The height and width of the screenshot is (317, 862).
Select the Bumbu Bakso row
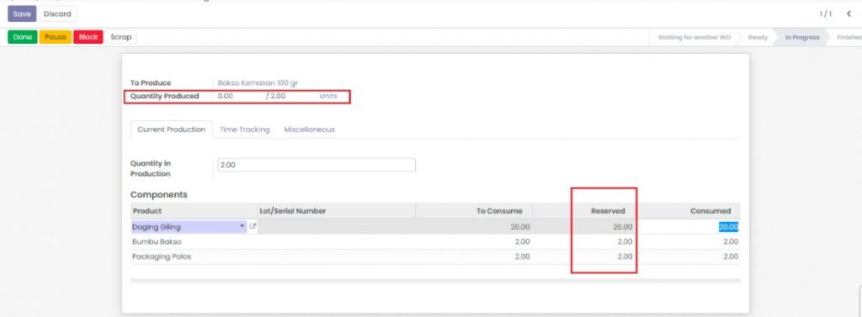pyautogui.click(x=435, y=241)
